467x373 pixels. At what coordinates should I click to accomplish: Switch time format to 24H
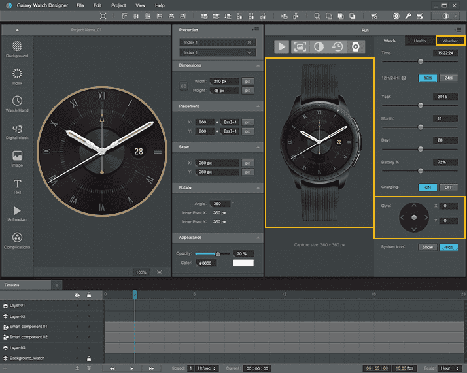tap(448, 78)
